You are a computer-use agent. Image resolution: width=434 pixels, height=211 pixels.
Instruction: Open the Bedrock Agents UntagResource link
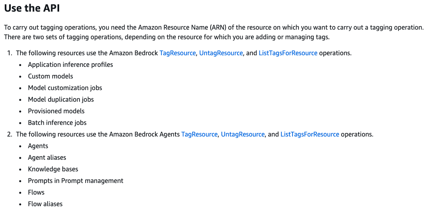coord(243,134)
